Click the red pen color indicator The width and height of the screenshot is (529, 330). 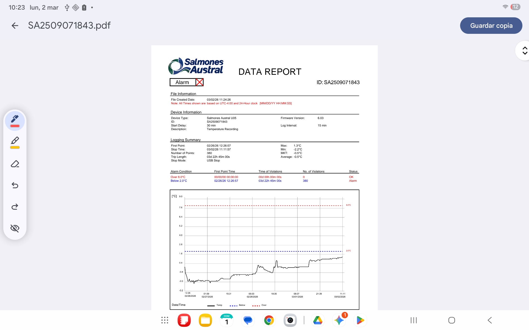(15, 126)
